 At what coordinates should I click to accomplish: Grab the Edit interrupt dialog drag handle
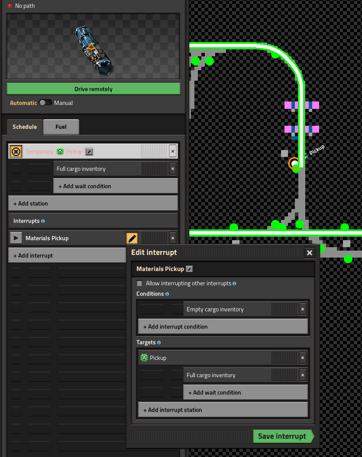pos(240,253)
